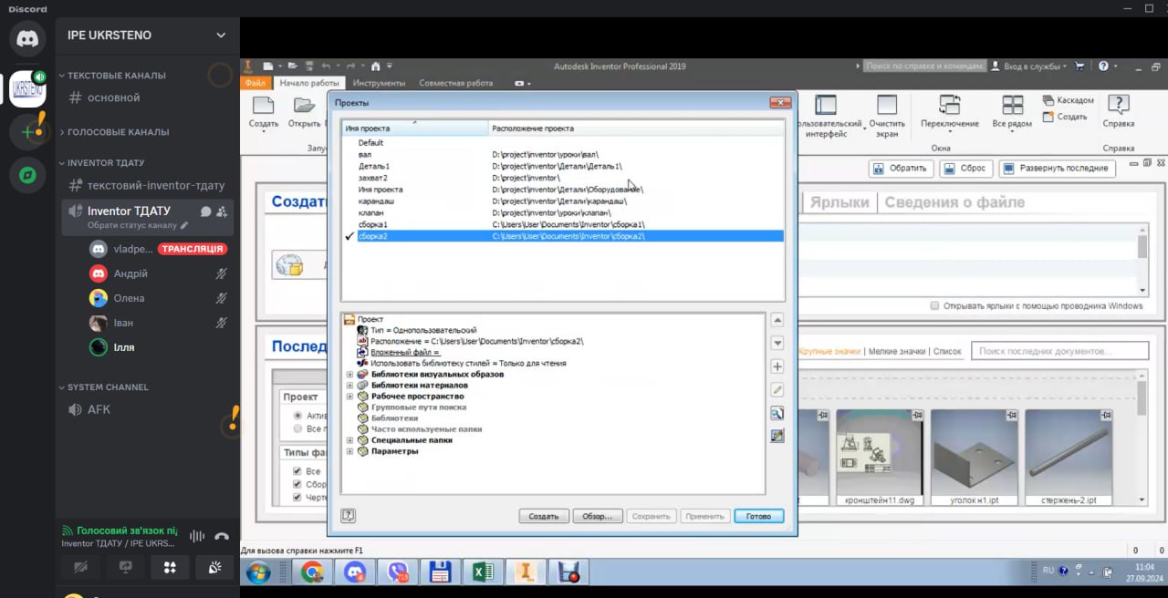Open the Инструменты ribbon tab
1168x598 pixels.
(379, 83)
